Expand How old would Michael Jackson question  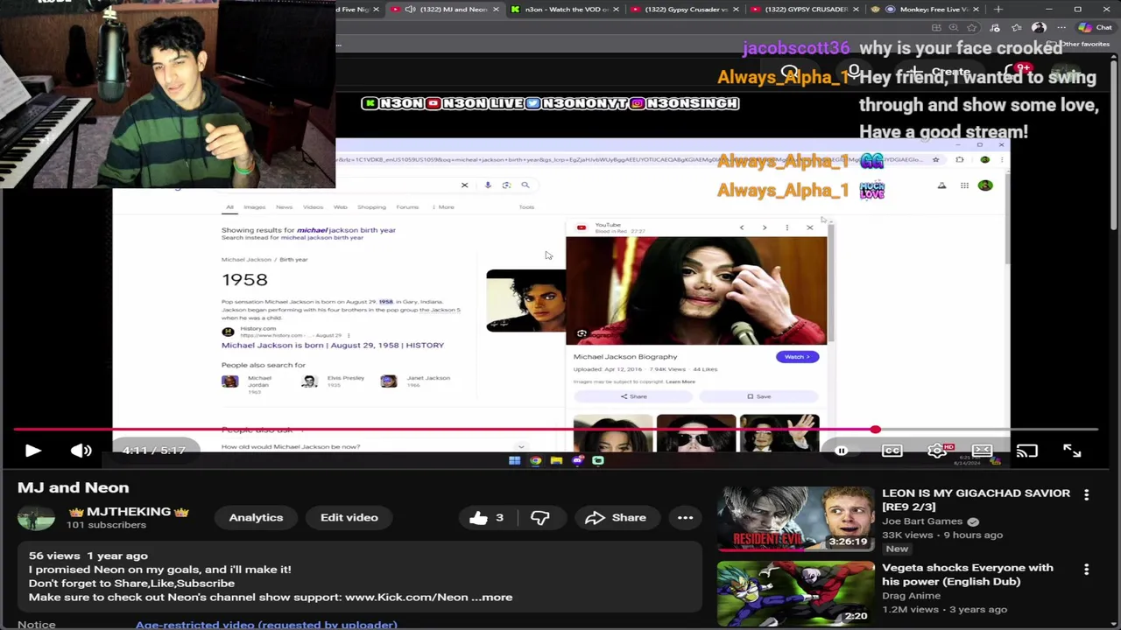[x=374, y=446]
